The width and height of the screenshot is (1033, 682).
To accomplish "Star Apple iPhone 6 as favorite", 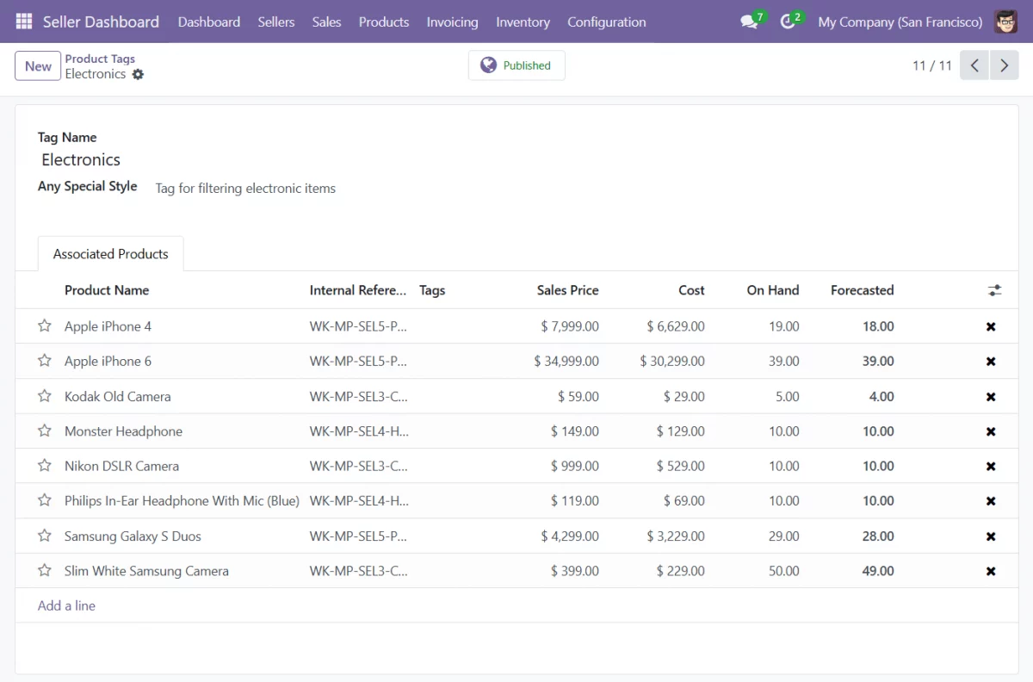I will (x=45, y=361).
